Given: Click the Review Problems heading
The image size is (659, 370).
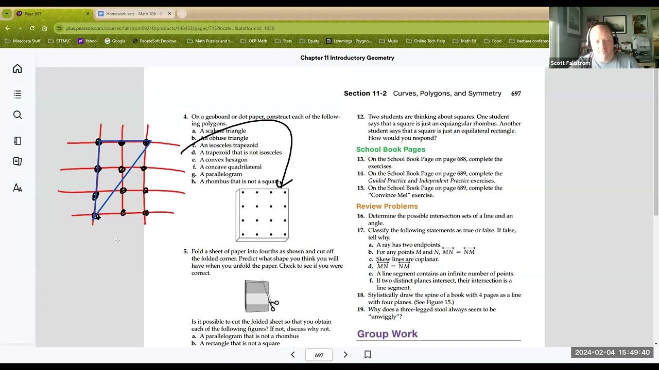Looking at the screenshot, I should (x=387, y=207).
